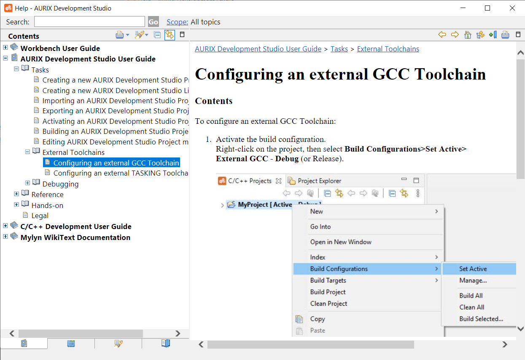Click into the Search text field
The height and width of the screenshot is (360, 525).
(89, 22)
